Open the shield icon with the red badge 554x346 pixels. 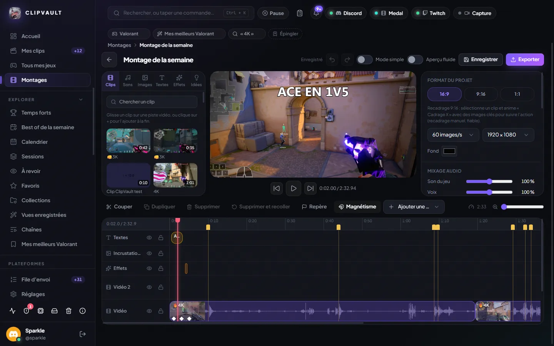click(x=27, y=311)
